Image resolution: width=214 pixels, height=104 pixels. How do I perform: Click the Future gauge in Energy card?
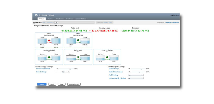tap(56, 41)
